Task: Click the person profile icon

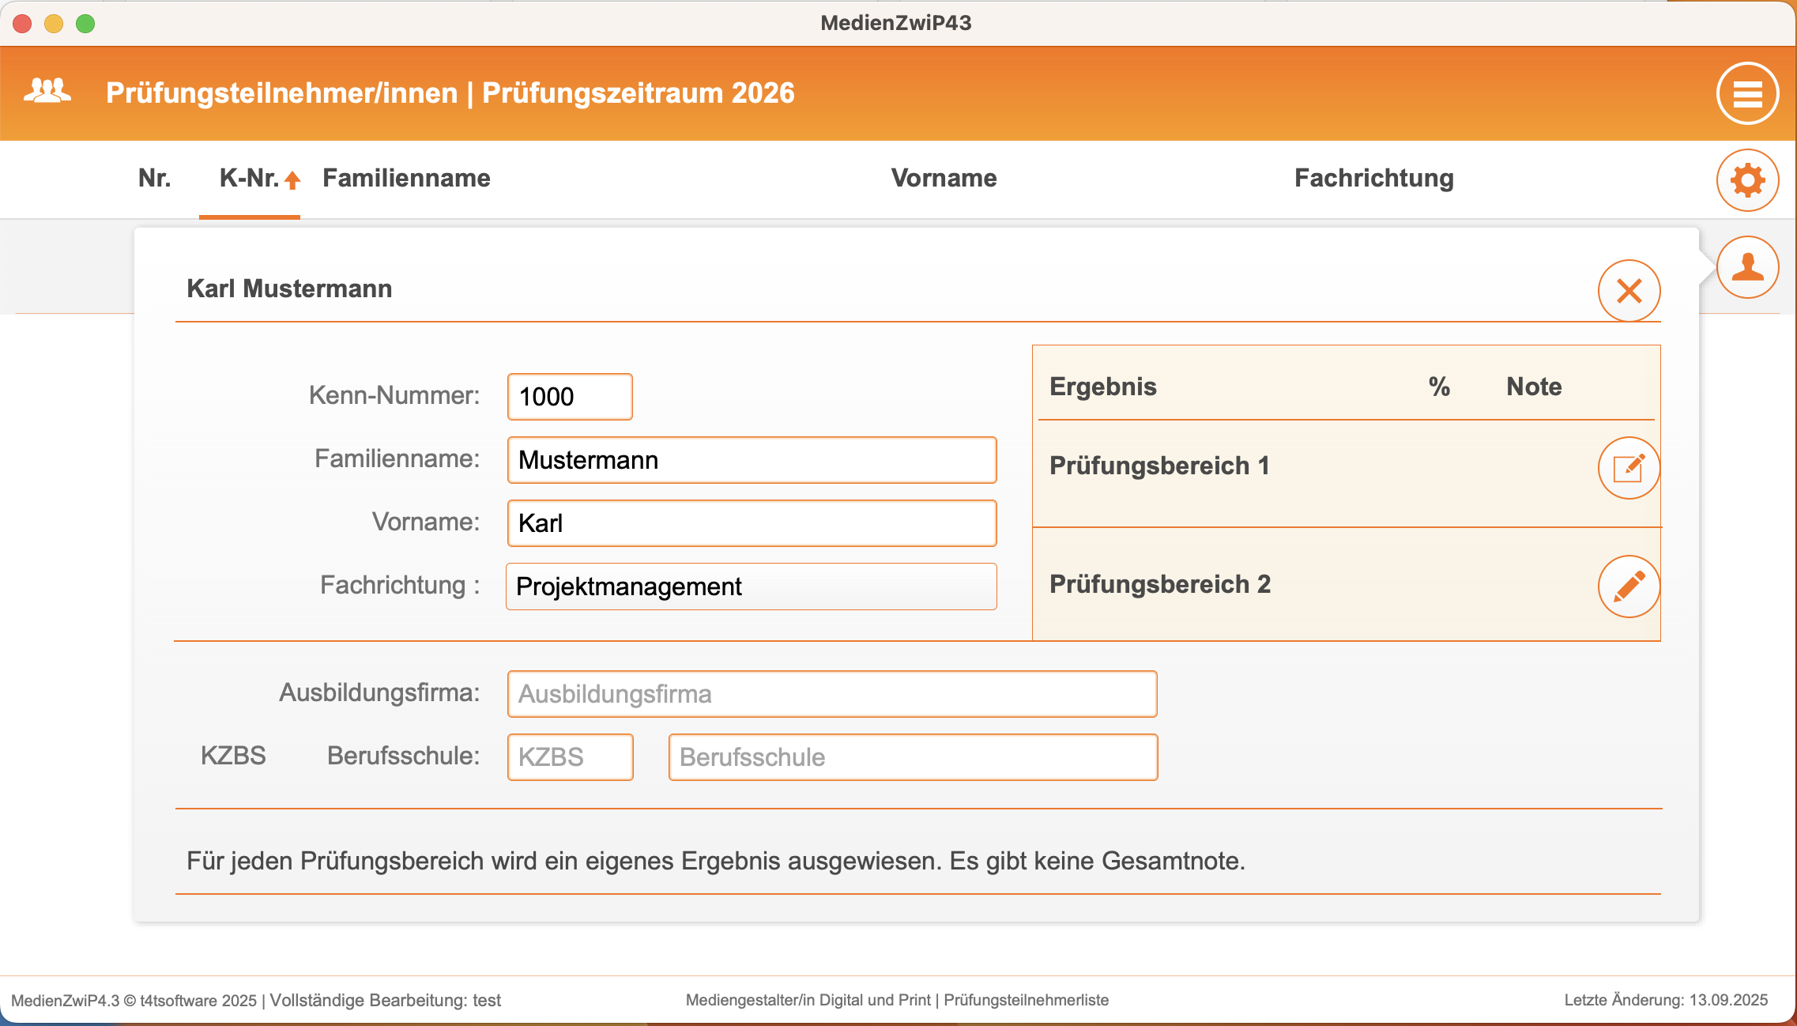Action: click(x=1747, y=267)
